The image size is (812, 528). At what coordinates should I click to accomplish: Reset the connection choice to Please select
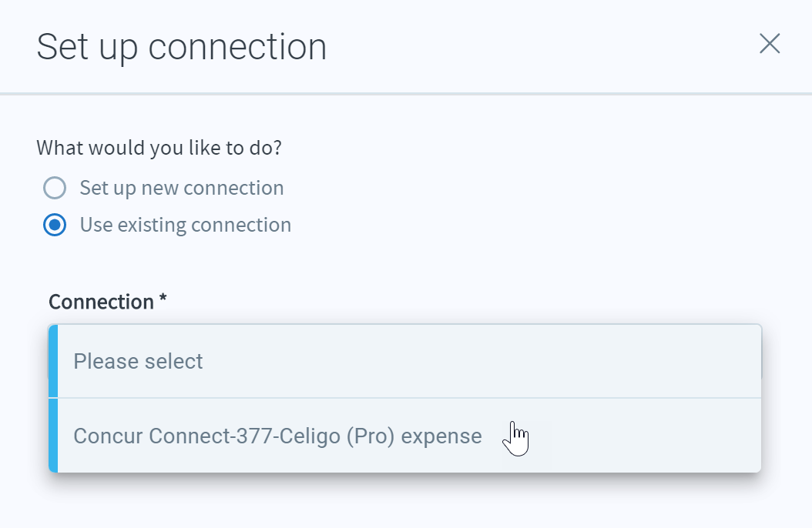click(405, 361)
